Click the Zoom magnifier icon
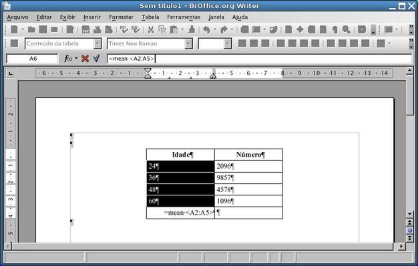Image resolution: width=418 pixels, height=266 pixels. [x=346, y=29]
